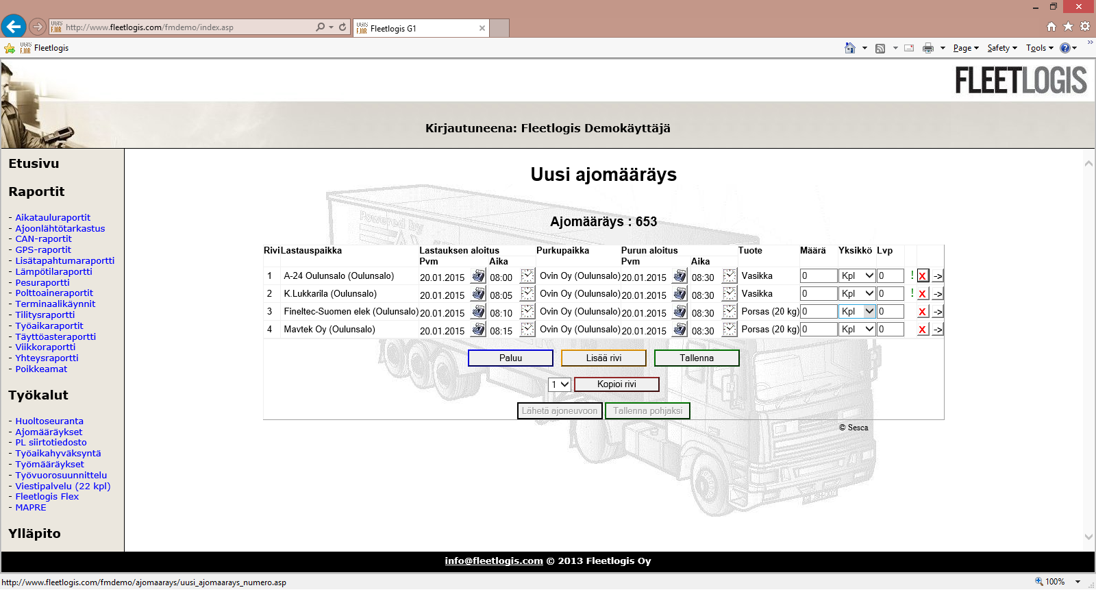Image resolution: width=1096 pixels, height=590 pixels.
Task: Open unloading time clock for Fineltec-Suomen row
Action: 730,312
